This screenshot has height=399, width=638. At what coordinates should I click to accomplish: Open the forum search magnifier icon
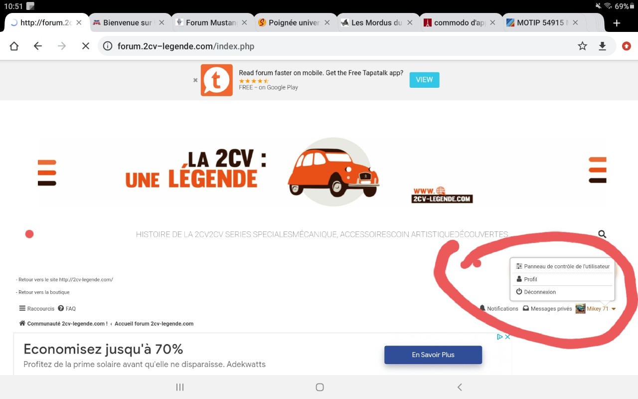[x=602, y=234]
